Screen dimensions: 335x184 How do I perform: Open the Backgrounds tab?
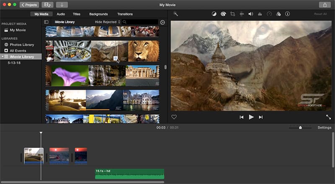(98, 14)
